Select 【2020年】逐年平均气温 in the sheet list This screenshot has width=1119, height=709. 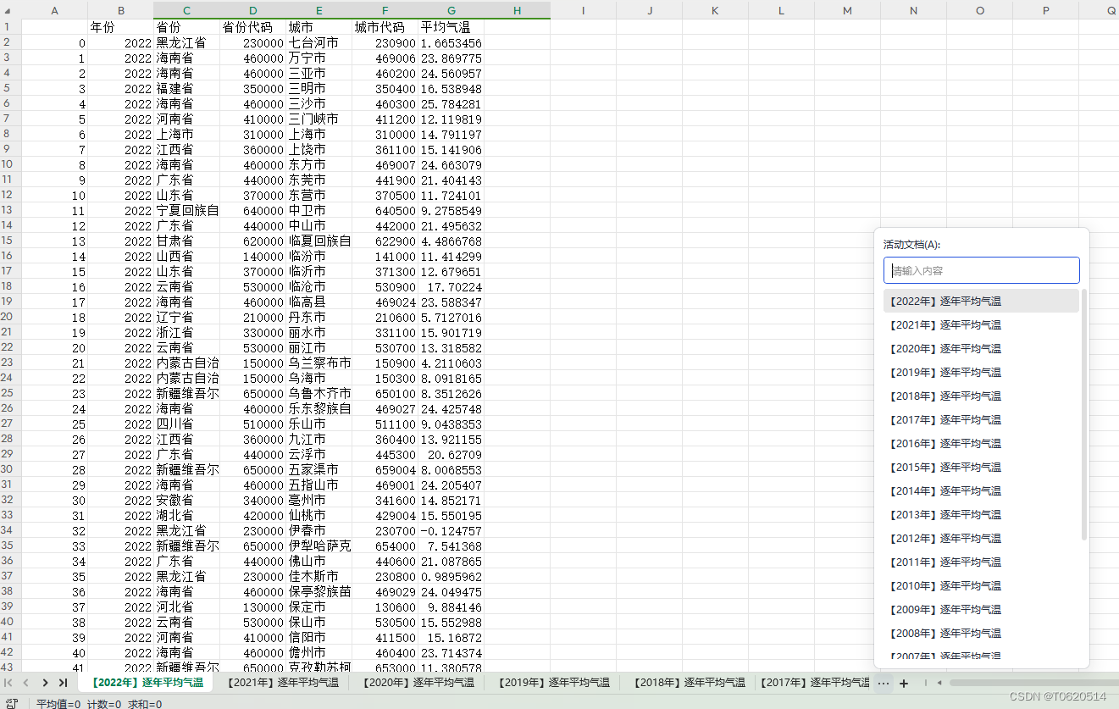coord(982,348)
